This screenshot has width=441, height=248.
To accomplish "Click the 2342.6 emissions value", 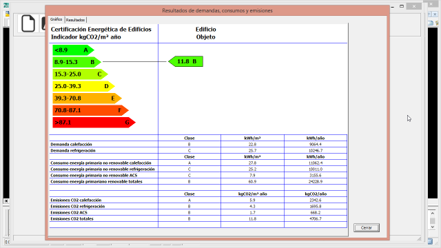I will click(316, 200).
